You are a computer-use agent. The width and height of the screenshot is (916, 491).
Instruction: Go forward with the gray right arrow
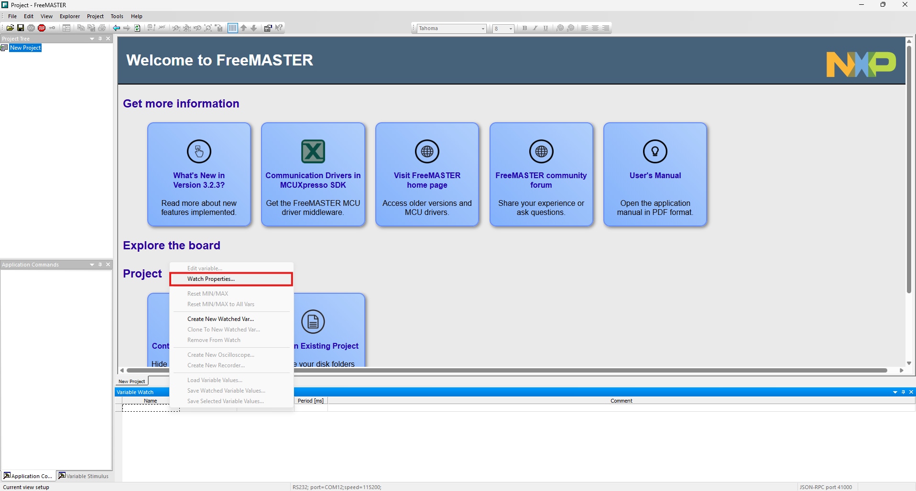click(x=127, y=28)
